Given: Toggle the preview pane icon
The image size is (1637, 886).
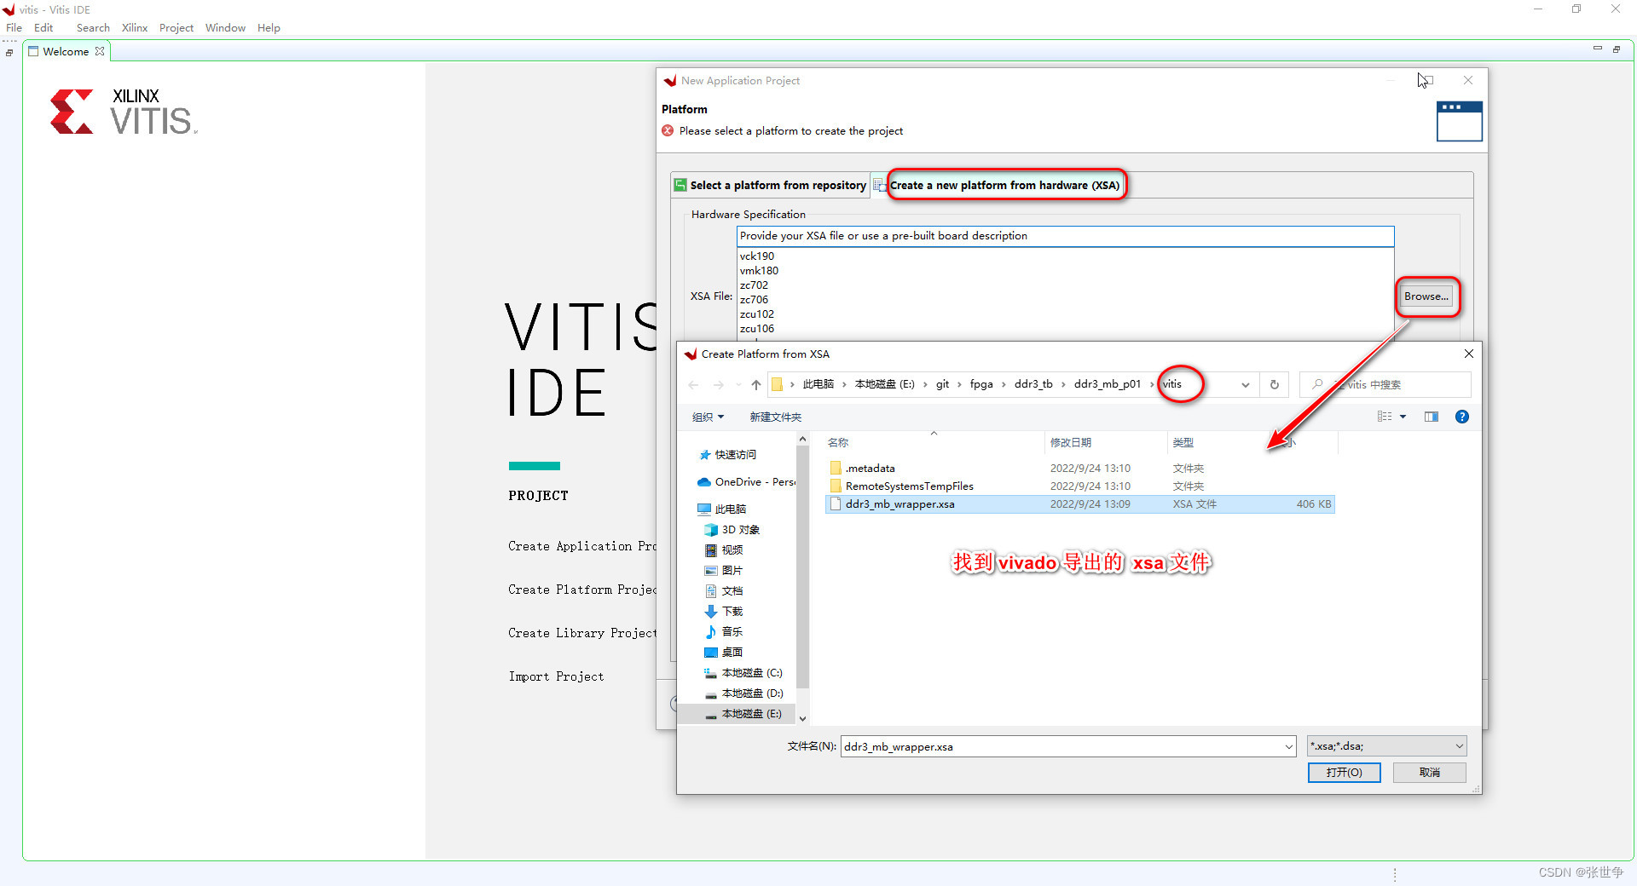Looking at the screenshot, I should [1432, 417].
